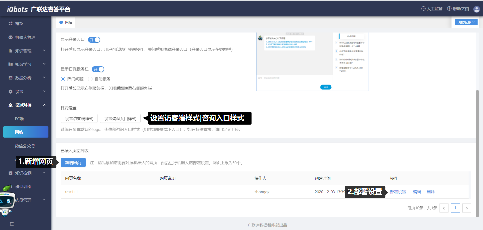The height and width of the screenshot is (230, 483).
Task: Go to next page with pagination arrow
Action: (467, 208)
